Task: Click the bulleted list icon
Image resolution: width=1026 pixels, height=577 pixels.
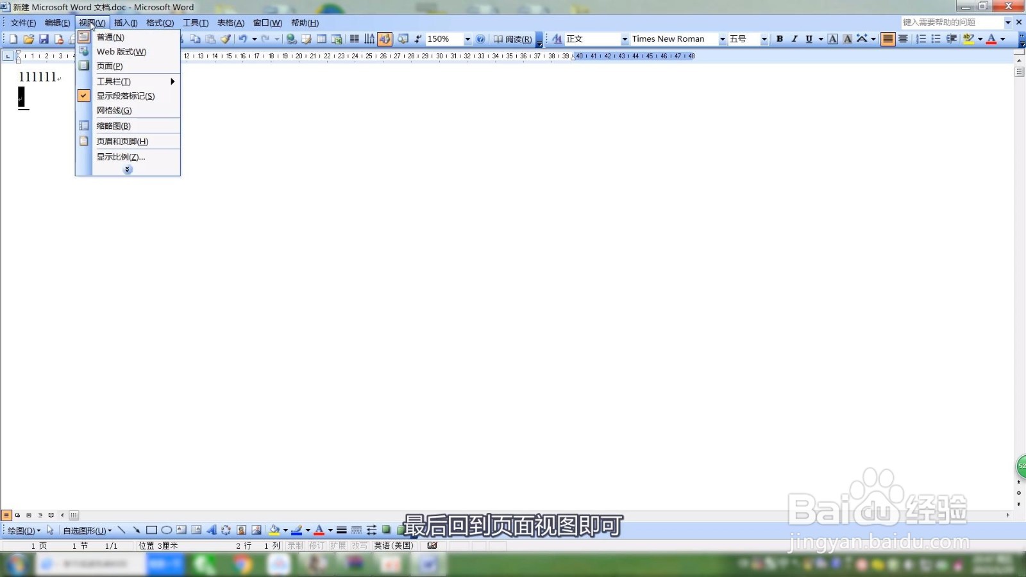Action: [x=936, y=39]
